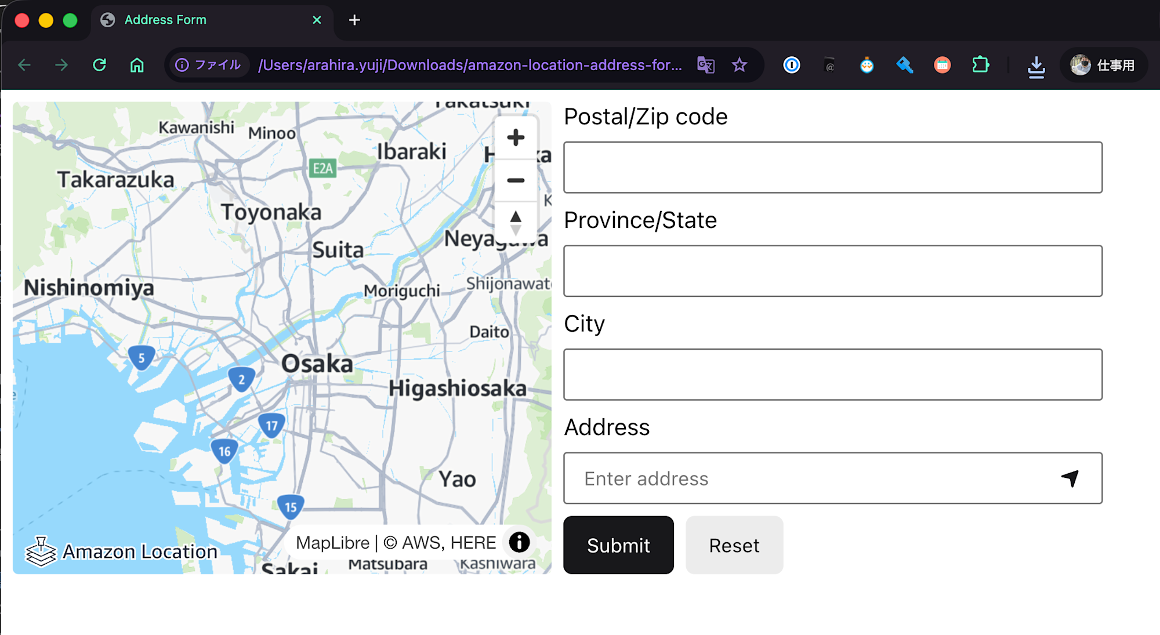
Task: Open a new browser tab
Action: tap(354, 20)
